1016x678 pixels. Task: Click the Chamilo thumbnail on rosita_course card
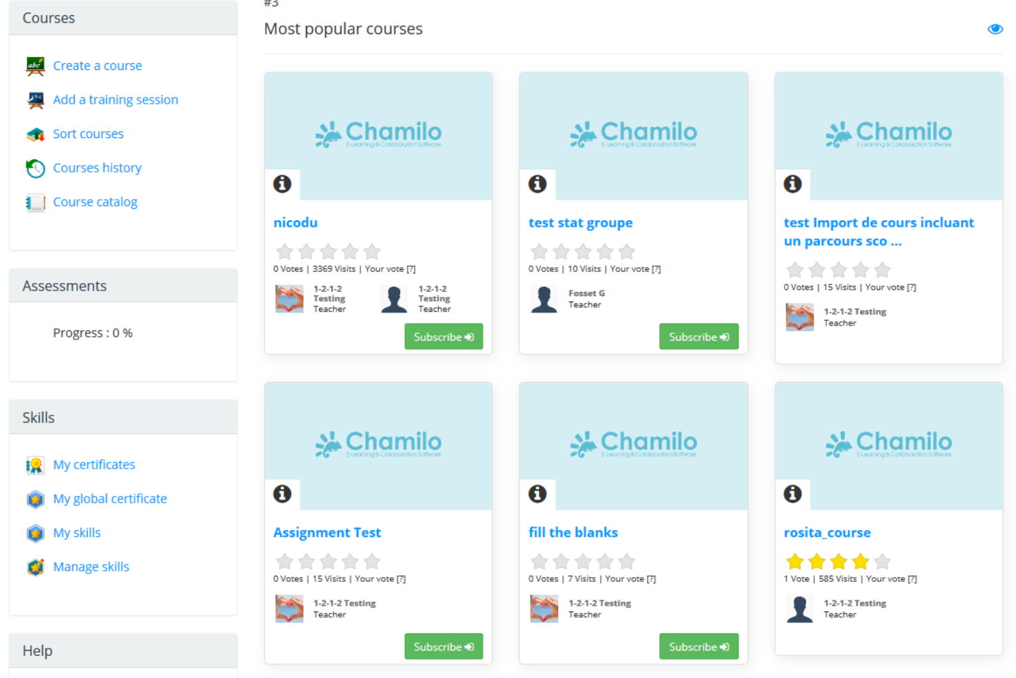pos(889,444)
